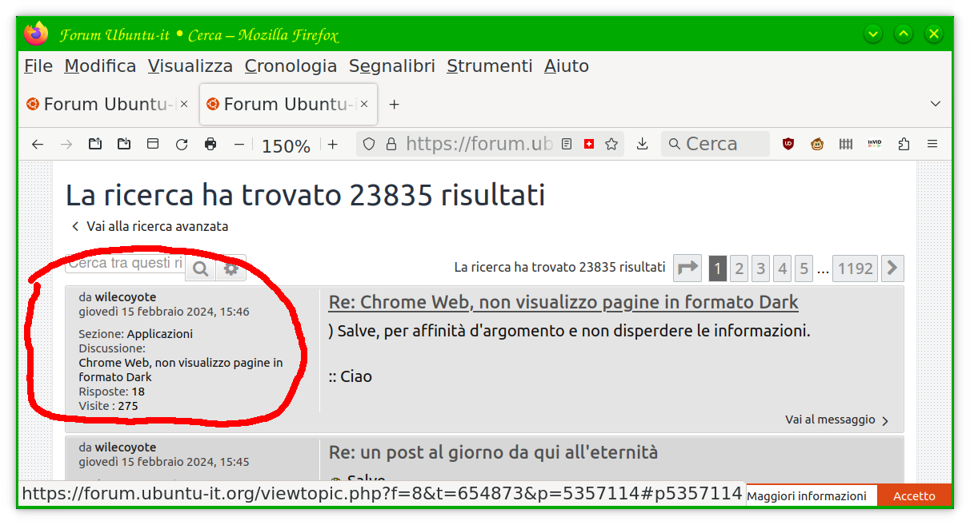The image size is (970, 525).
Task: Jump to last page 1192
Action: pos(856,268)
